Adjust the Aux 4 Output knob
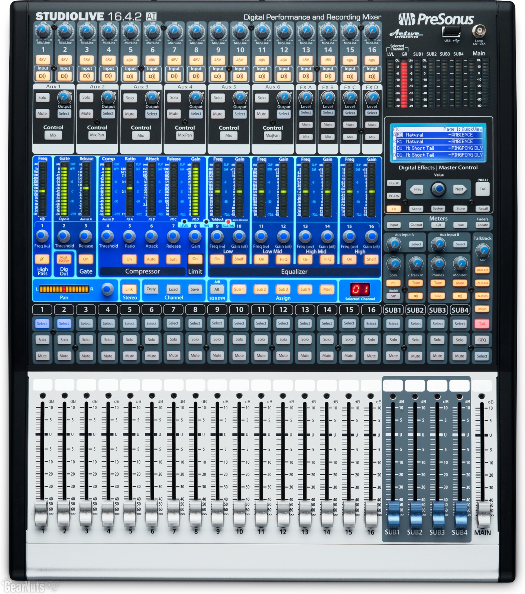 pyautogui.click(x=196, y=98)
